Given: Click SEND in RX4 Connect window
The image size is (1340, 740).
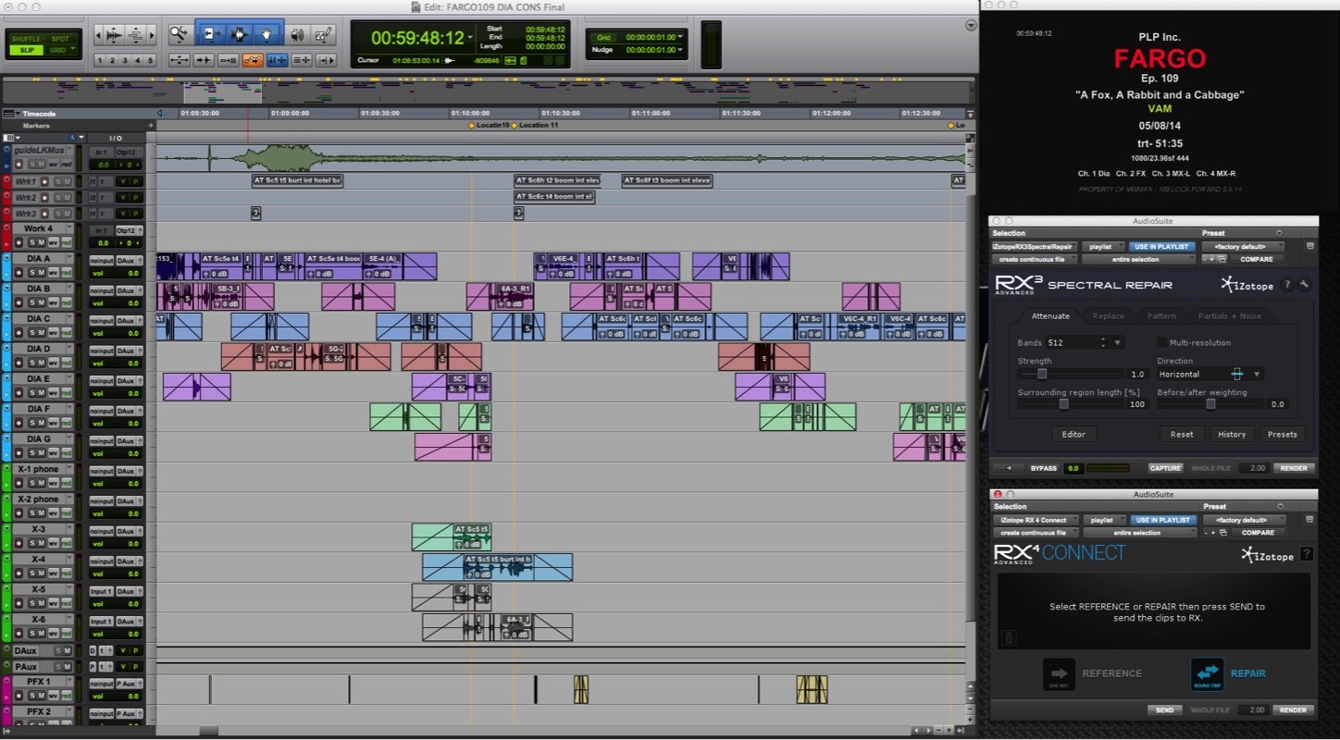Looking at the screenshot, I should 1165,710.
